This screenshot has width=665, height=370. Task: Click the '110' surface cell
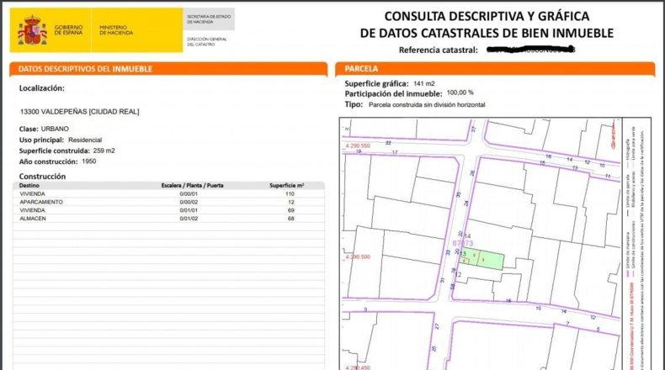pyautogui.click(x=290, y=194)
